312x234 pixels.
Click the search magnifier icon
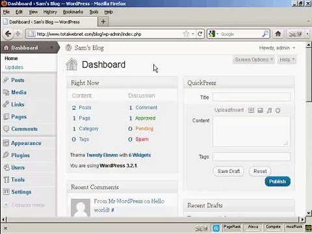265,34
